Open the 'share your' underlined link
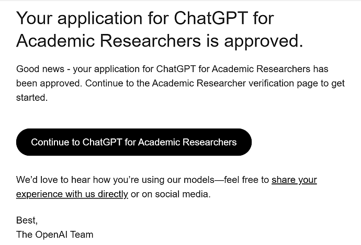361x245 pixels. pos(294,180)
